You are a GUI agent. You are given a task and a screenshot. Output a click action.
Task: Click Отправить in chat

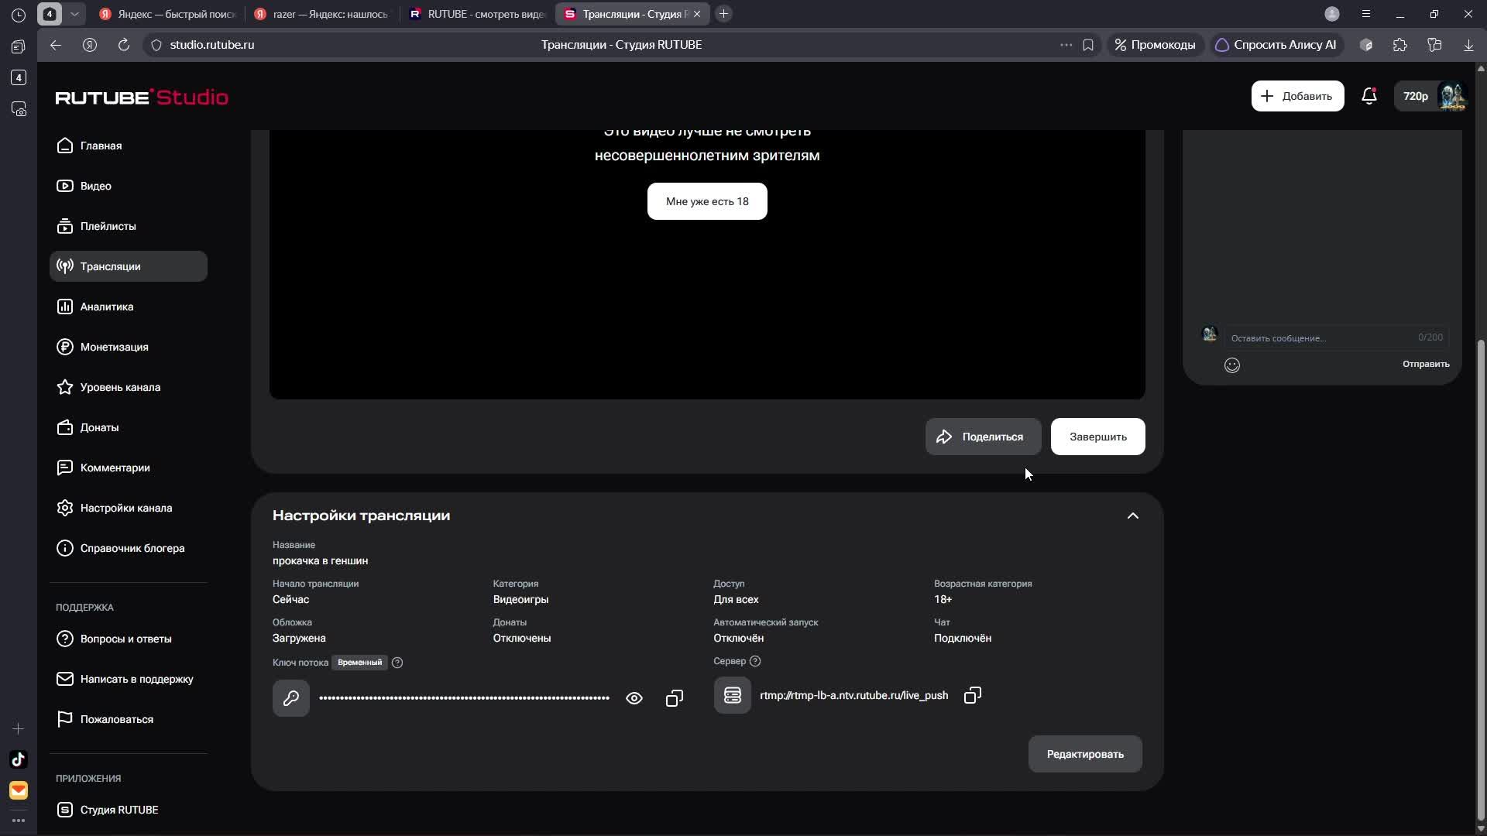pyautogui.click(x=1426, y=364)
